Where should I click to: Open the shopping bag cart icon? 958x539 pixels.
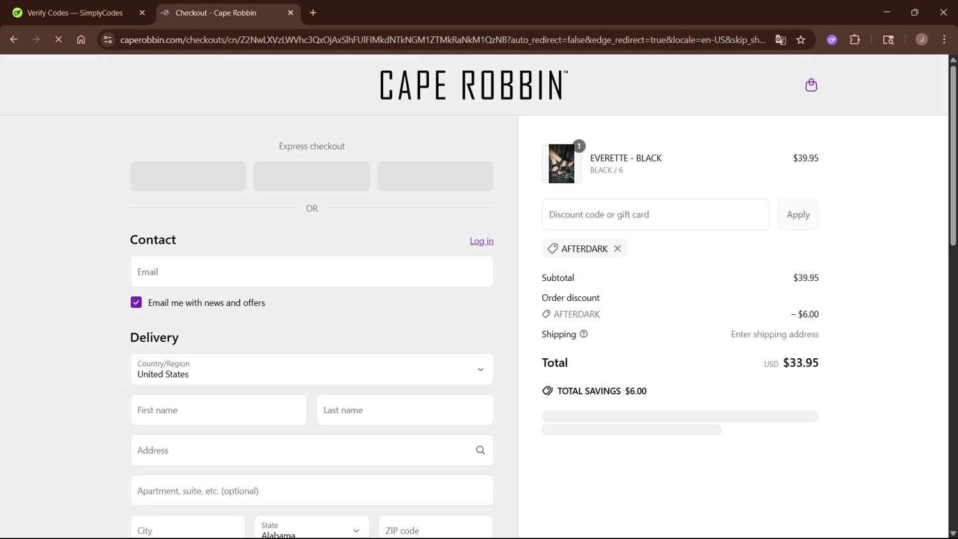click(x=811, y=85)
